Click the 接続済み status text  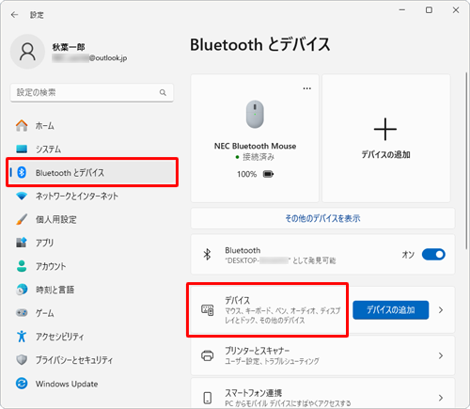(x=258, y=157)
